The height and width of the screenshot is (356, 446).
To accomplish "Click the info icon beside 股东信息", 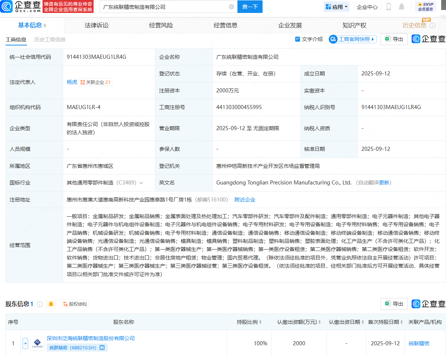I will pyautogui.click(x=40, y=304).
